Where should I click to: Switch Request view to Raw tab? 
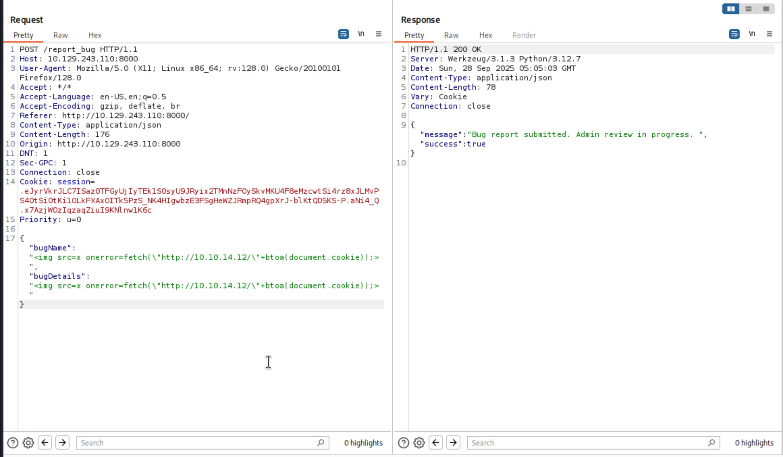point(60,35)
